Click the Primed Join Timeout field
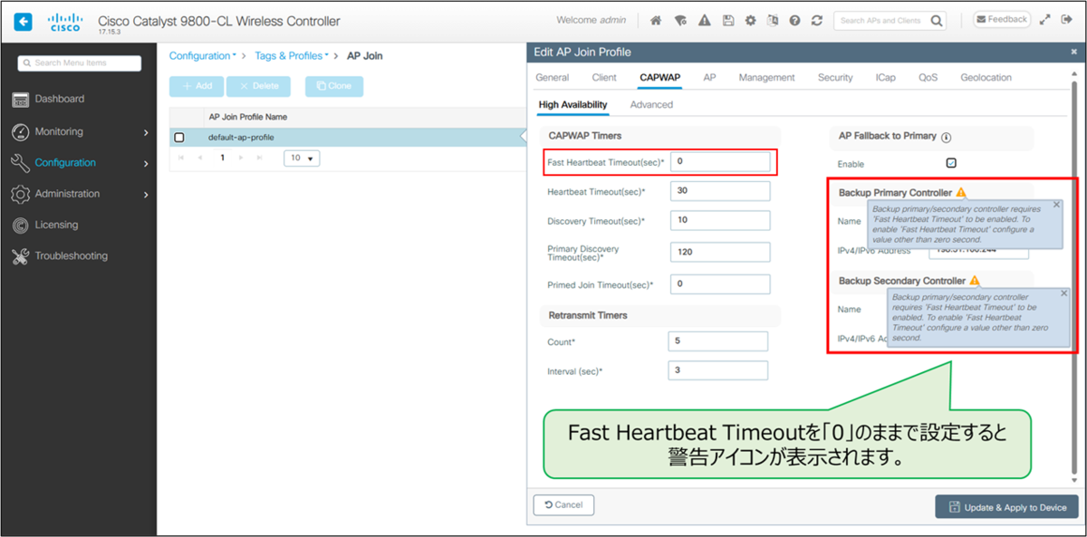This screenshot has height=537, width=1087. [720, 283]
